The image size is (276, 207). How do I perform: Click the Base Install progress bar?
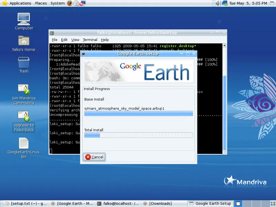139,114
